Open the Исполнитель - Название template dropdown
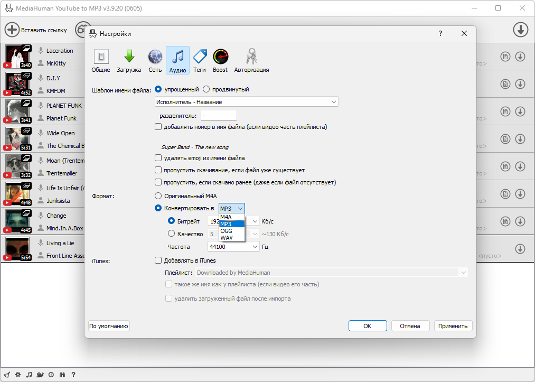535x382 pixels. tap(246, 102)
